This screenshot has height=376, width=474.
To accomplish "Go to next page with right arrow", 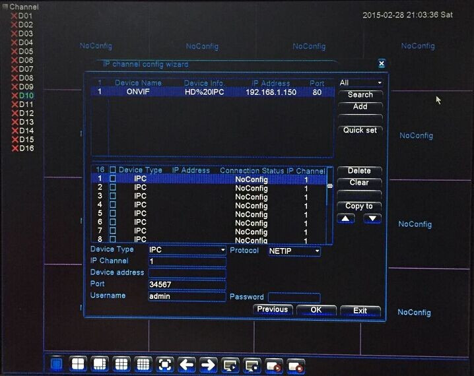I will click(x=208, y=364).
